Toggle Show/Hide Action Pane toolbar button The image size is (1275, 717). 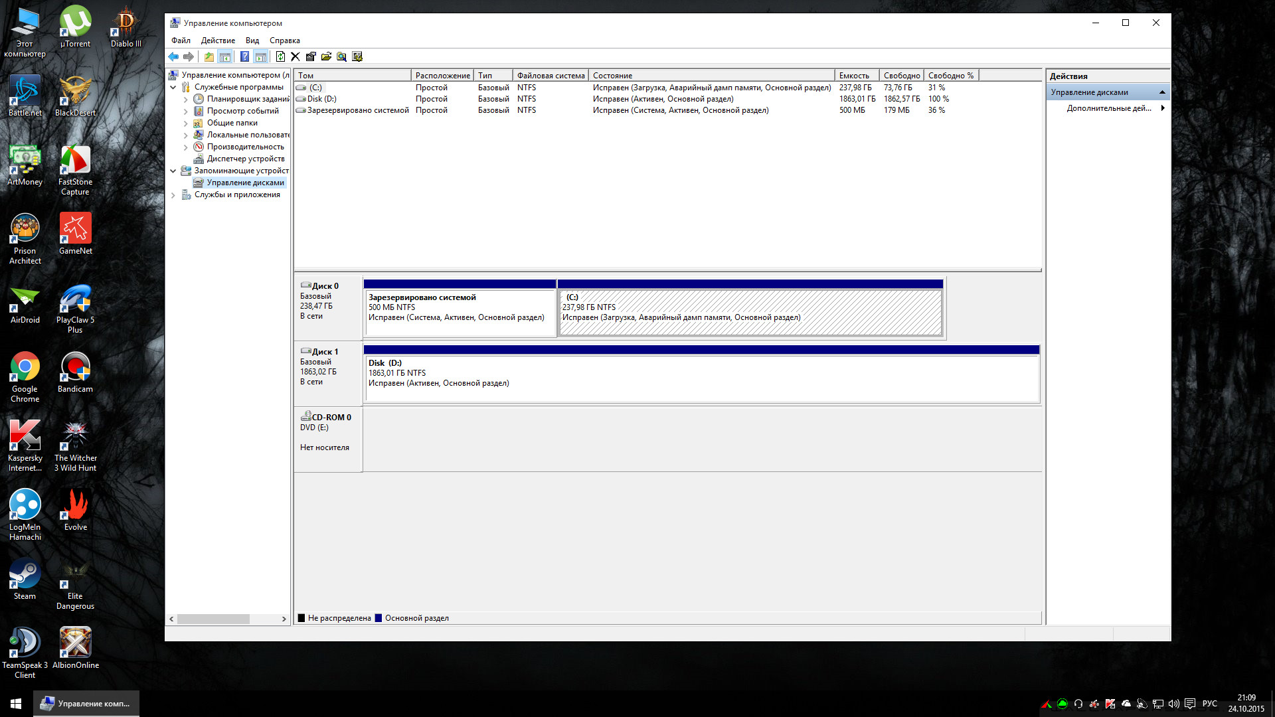(261, 57)
